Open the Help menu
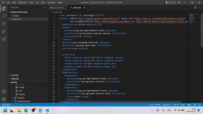 click(x=60, y=3)
